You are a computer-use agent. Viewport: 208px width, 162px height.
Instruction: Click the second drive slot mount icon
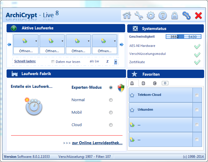tap(51, 41)
